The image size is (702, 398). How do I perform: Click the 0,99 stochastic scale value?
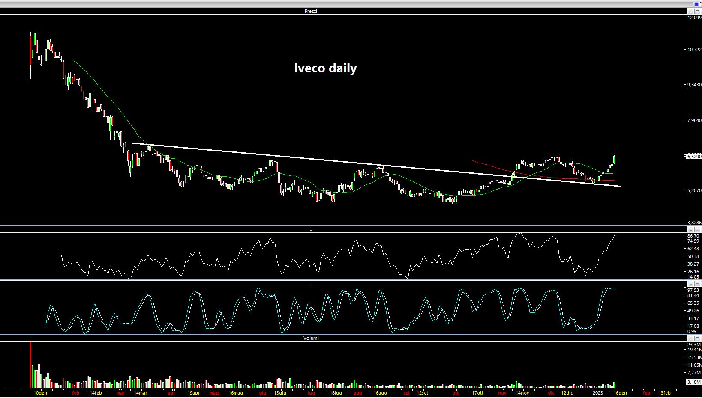pyautogui.click(x=692, y=331)
